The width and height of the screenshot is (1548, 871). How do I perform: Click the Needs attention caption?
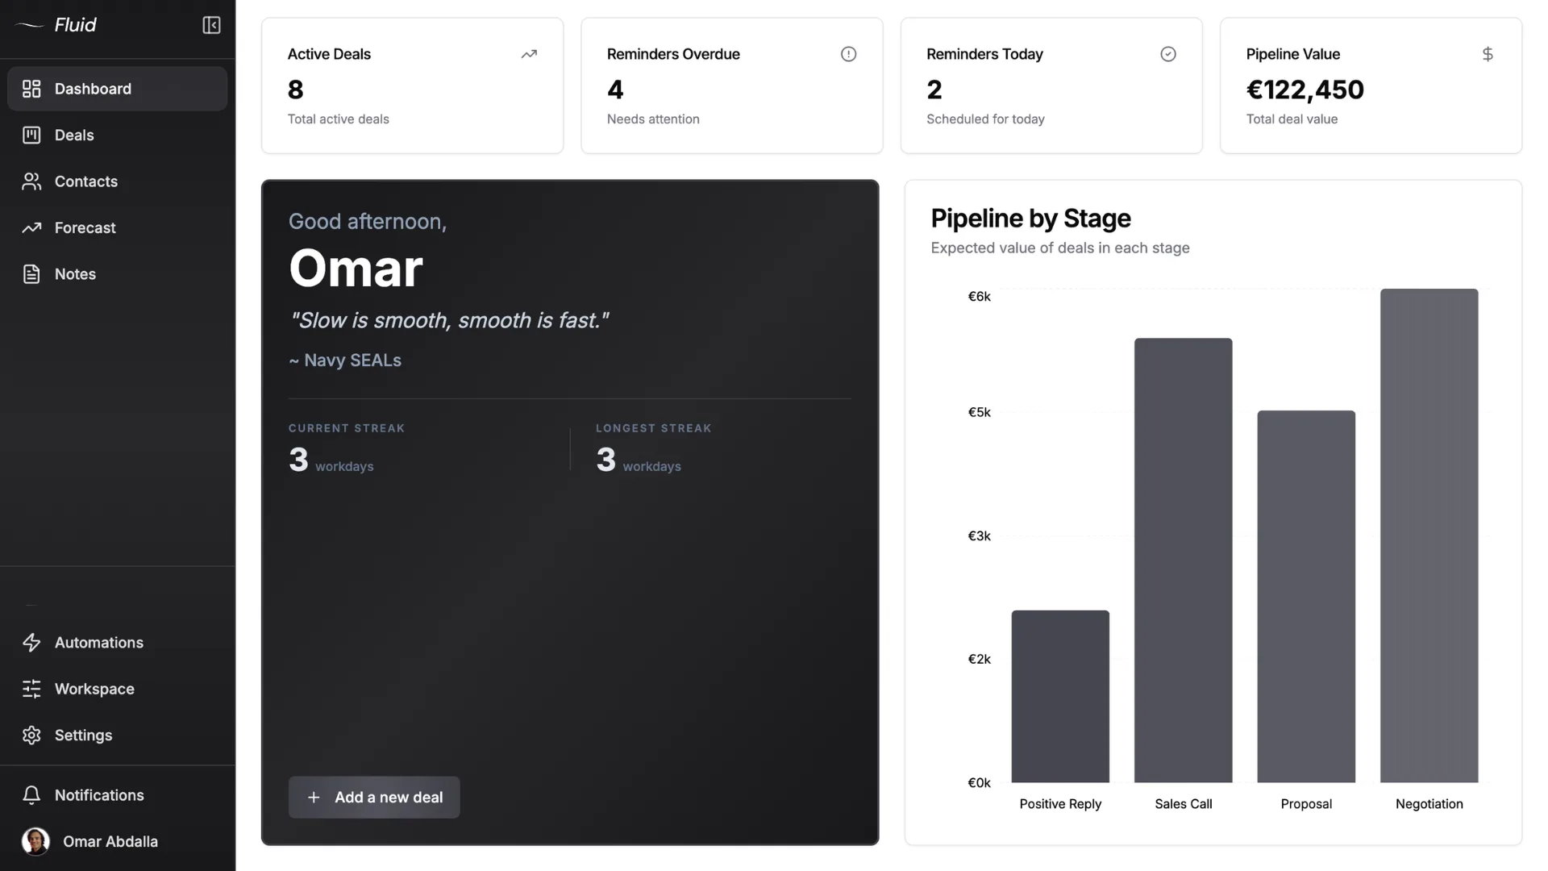click(x=653, y=119)
